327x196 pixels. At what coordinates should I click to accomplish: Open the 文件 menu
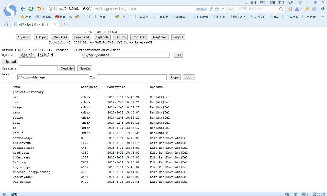(x=253, y=2)
